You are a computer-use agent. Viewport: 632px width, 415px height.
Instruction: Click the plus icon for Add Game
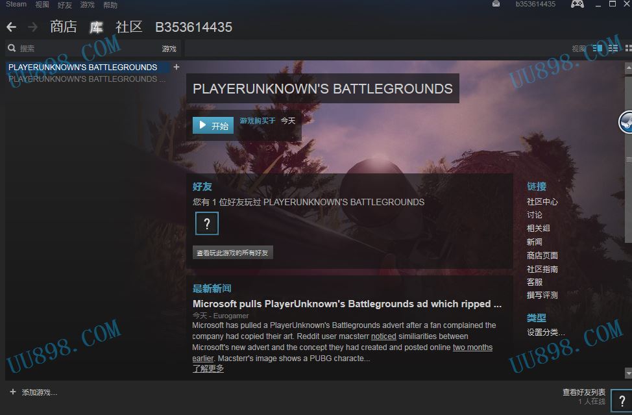point(13,392)
